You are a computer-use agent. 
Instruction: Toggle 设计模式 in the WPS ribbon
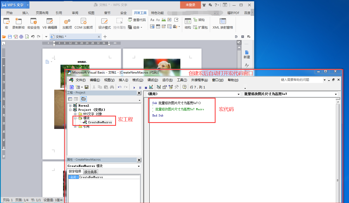(105, 24)
